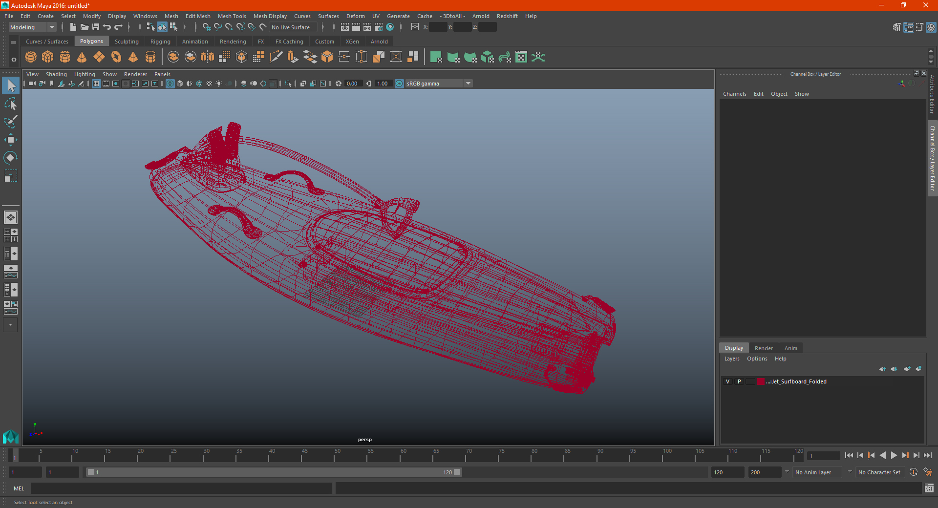This screenshot has width=938, height=508.
Task: Toggle visibility V of Jet_Surfboard_Folded layer
Action: pos(728,381)
